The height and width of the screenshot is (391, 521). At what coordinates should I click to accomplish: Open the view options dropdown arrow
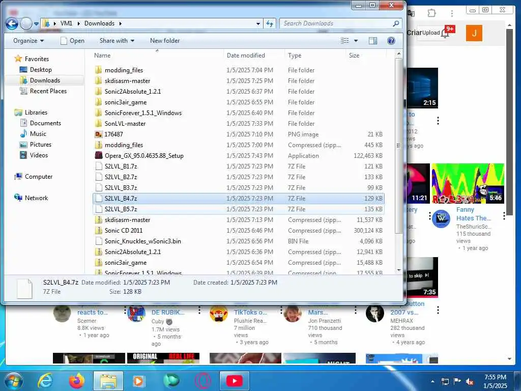click(356, 41)
